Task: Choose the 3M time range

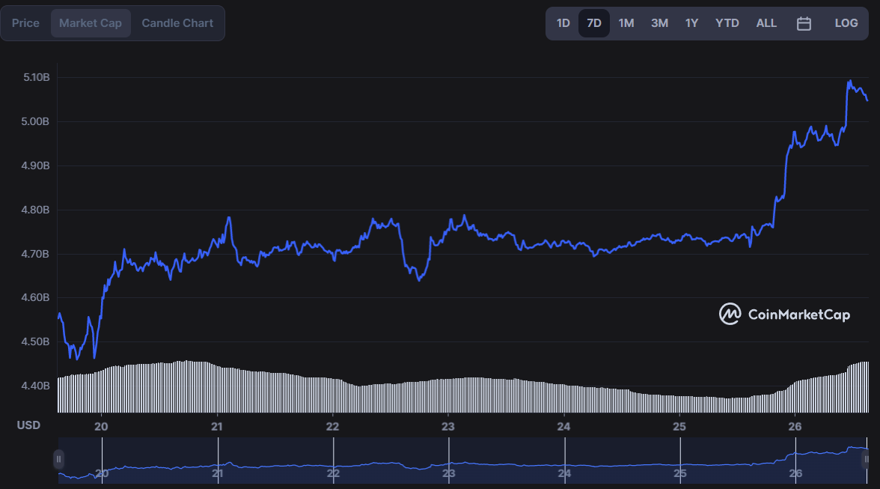Action: coord(659,23)
